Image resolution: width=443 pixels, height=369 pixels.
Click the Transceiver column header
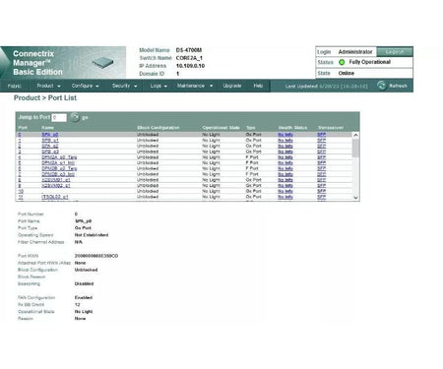tap(331, 128)
